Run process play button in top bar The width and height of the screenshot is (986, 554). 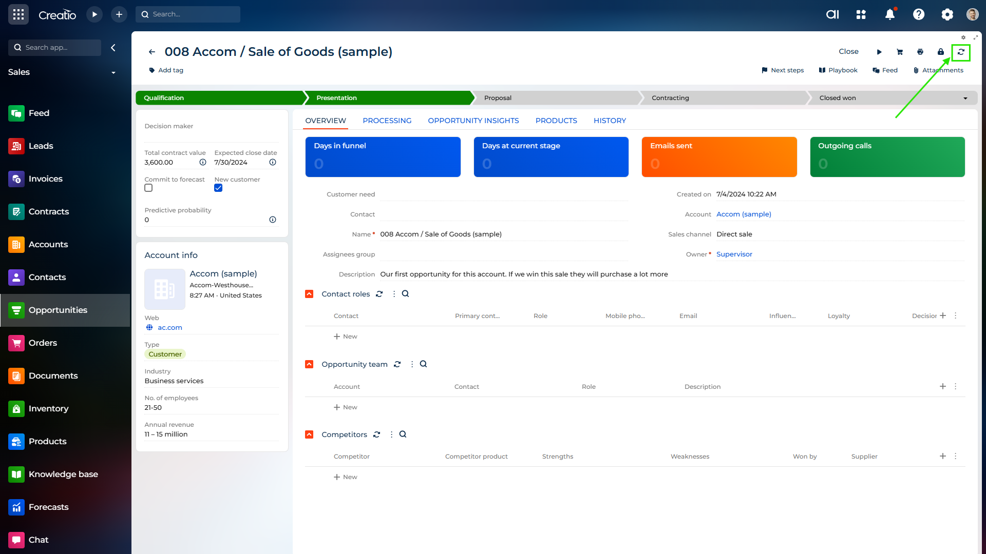point(94,14)
